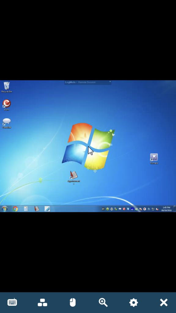Select the Recycle Bin desktop icon
This screenshot has height=313, width=176.
(x=7, y=87)
